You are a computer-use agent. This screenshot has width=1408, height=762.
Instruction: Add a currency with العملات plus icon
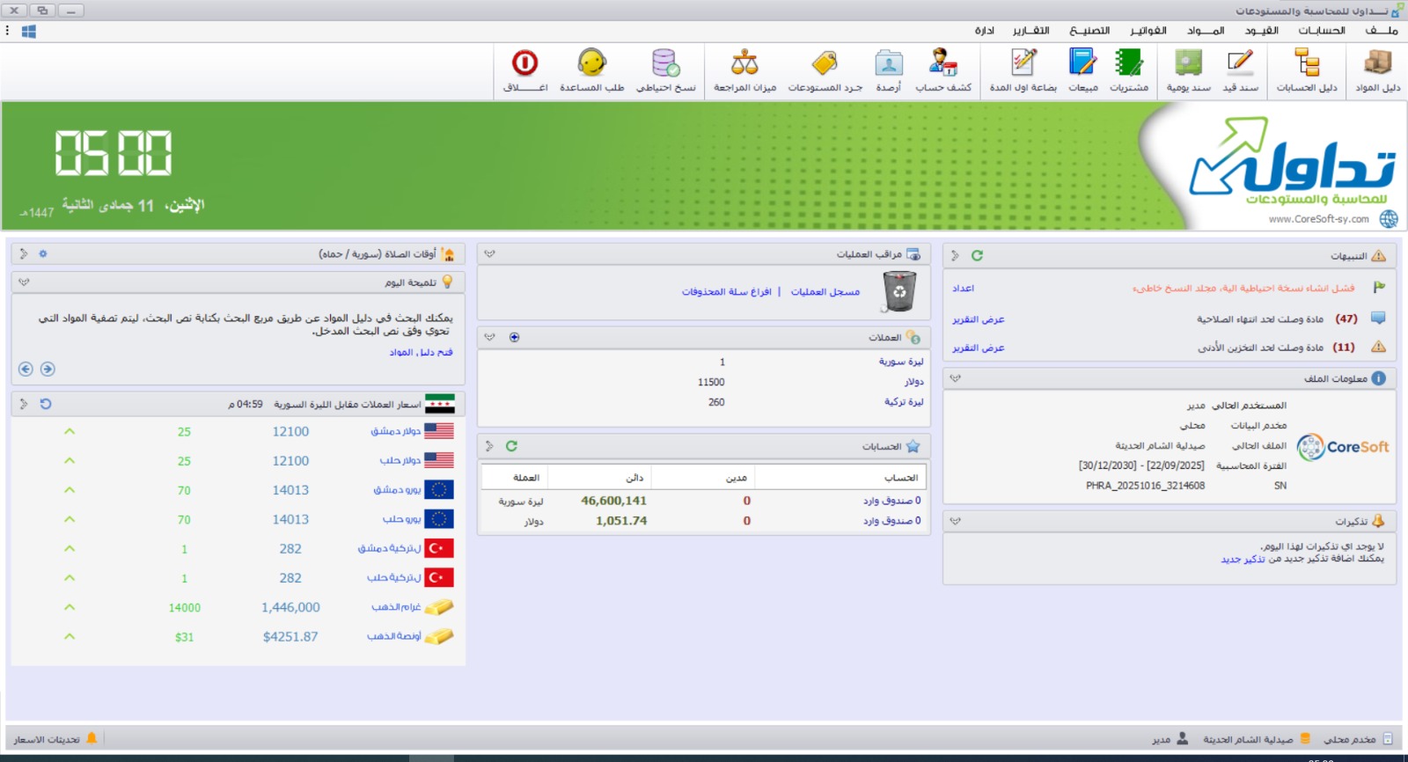point(515,338)
